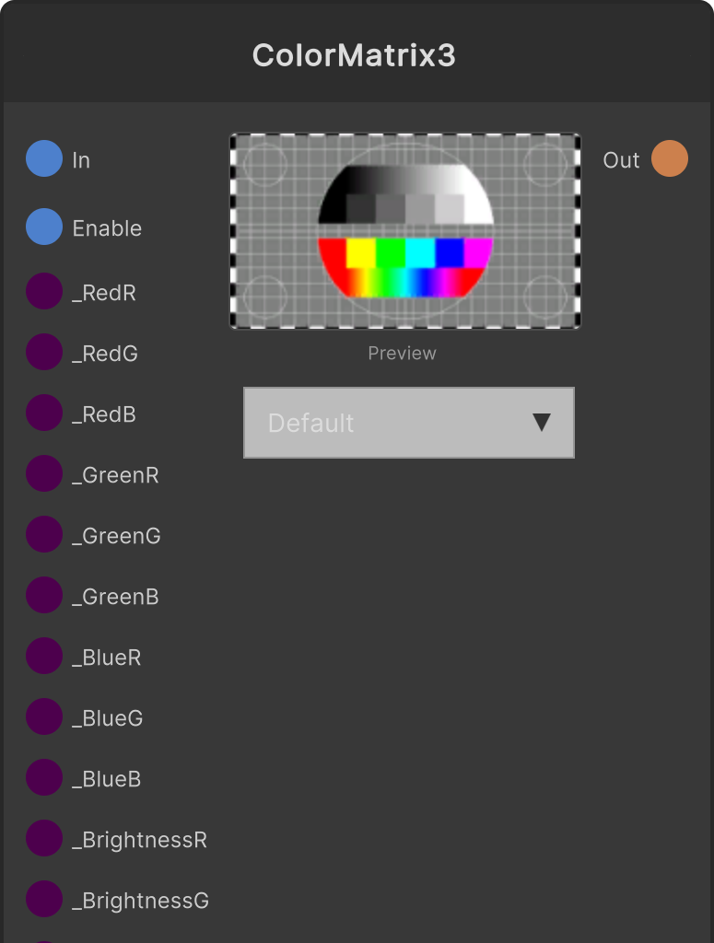Click the Enable label text
714x943 pixels.
point(107,228)
